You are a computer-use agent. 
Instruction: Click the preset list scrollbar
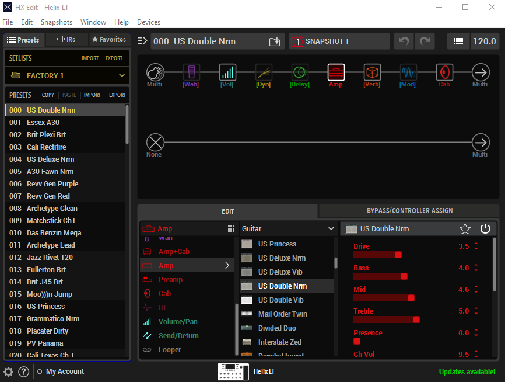[x=127, y=124]
